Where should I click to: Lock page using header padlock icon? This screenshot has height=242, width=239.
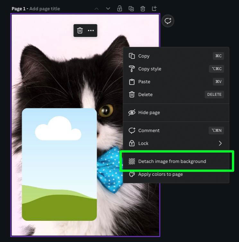pyautogui.click(x=119, y=9)
